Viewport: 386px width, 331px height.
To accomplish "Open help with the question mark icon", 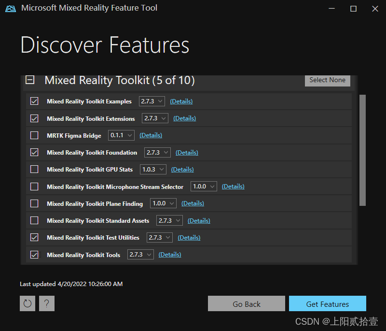I will coord(46,303).
